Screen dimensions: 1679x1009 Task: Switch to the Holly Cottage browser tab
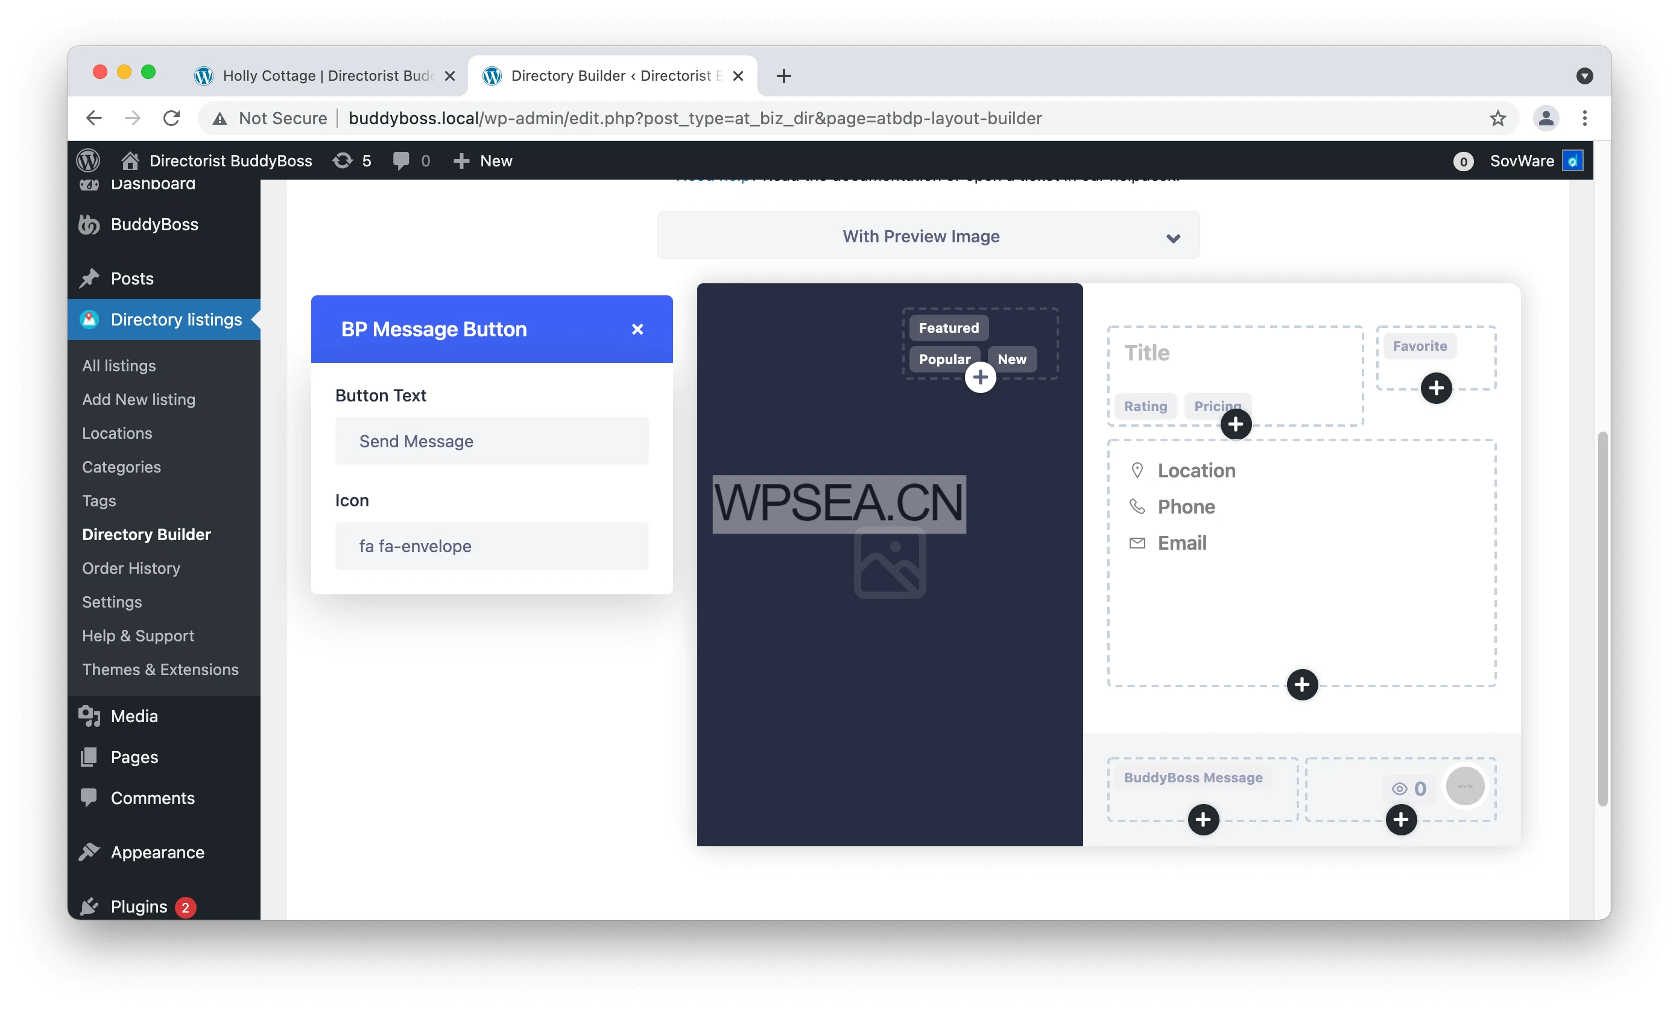(x=326, y=75)
